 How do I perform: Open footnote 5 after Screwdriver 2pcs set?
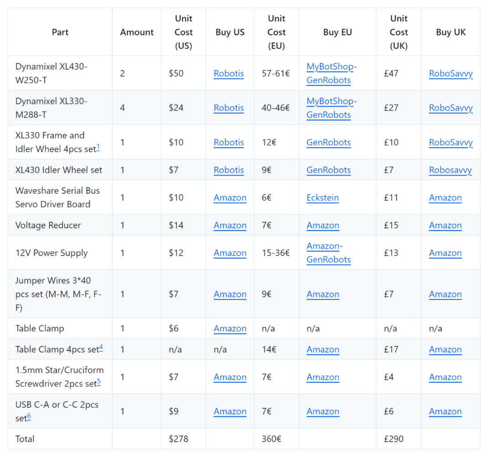[98, 382]
